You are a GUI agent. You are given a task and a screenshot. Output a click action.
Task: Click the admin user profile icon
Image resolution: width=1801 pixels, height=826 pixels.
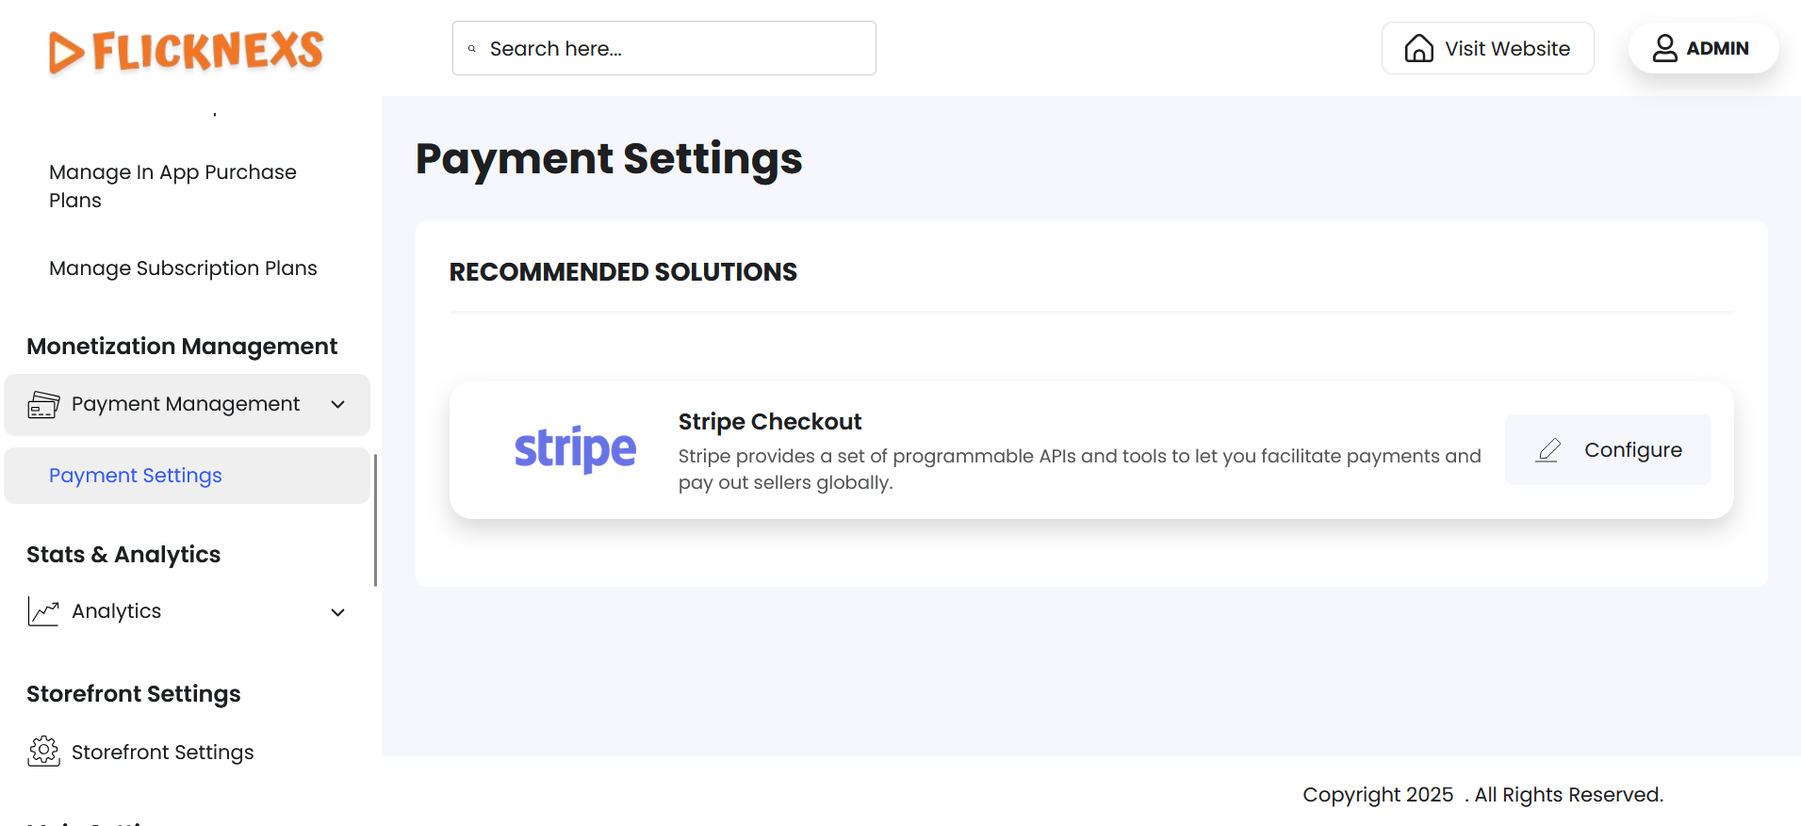(1664, 48)
